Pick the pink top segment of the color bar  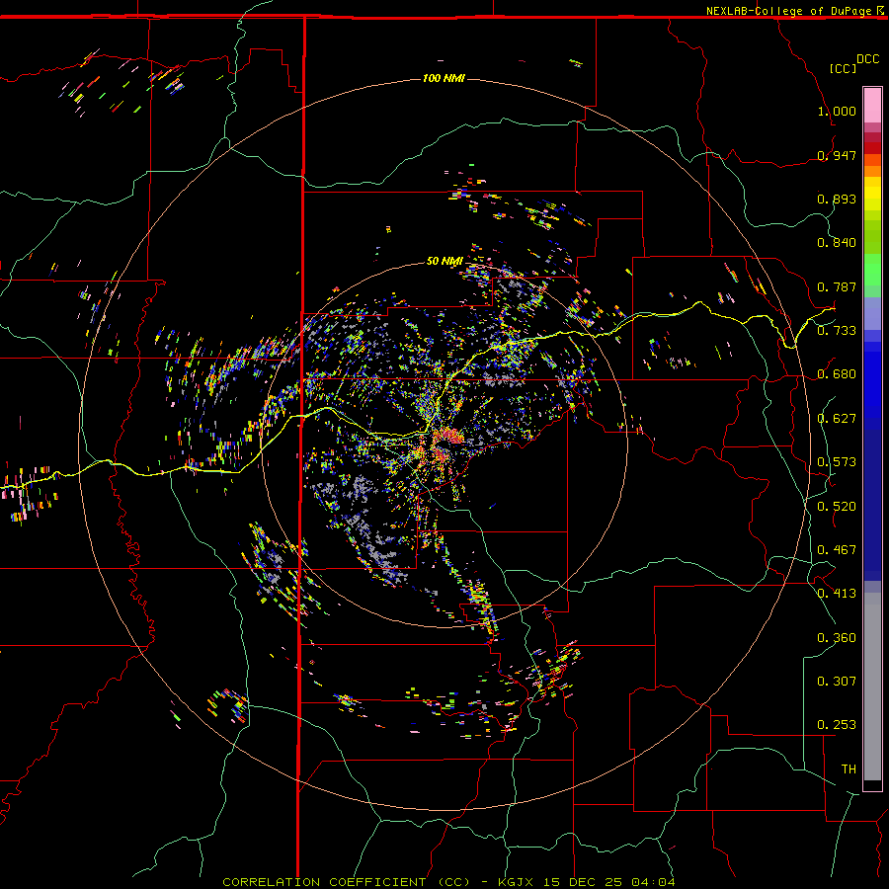(x=872, y=105)
